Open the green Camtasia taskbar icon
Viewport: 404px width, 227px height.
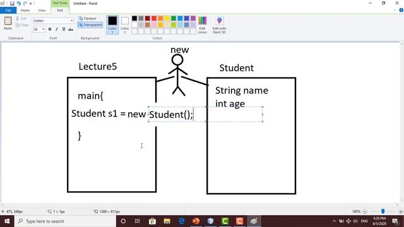(x=225, y=221)
